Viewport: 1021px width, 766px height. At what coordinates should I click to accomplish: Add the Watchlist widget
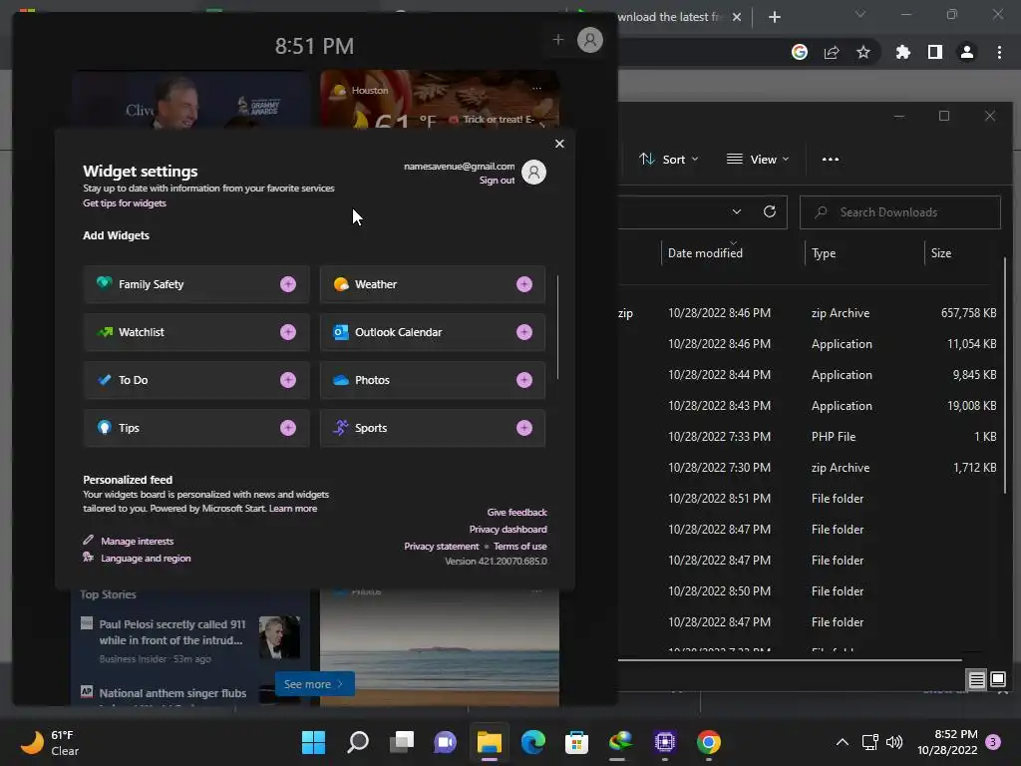click(288, 332)
